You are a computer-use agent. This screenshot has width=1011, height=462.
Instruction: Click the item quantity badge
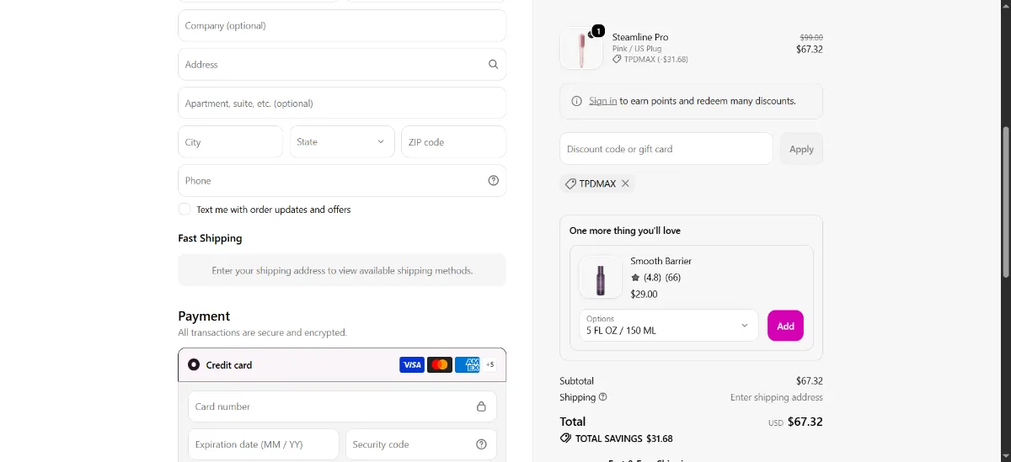[x=598, y=31]
